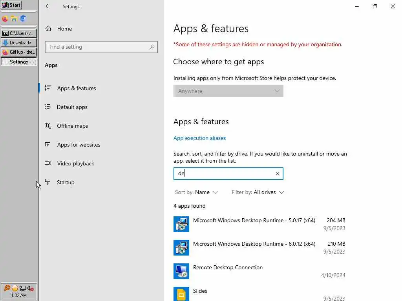
Task: Click the search magnifier in Find a setting
Action: click(152, 47)
